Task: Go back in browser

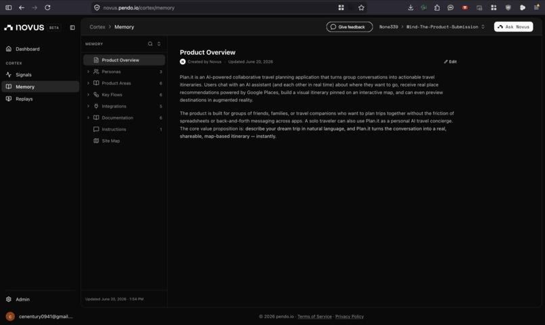Action: tap(22, 7)
